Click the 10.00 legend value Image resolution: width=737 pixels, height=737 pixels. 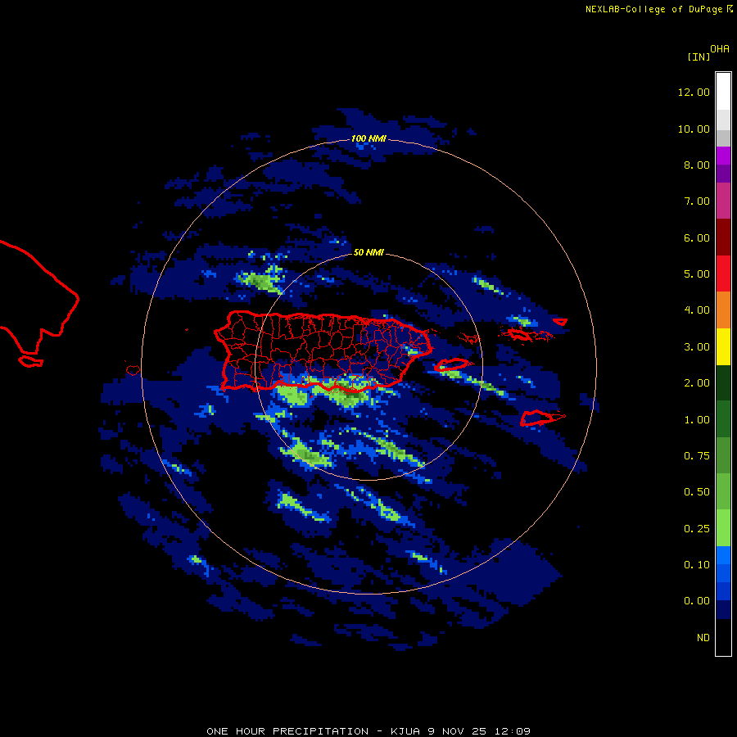pos(694,129)
